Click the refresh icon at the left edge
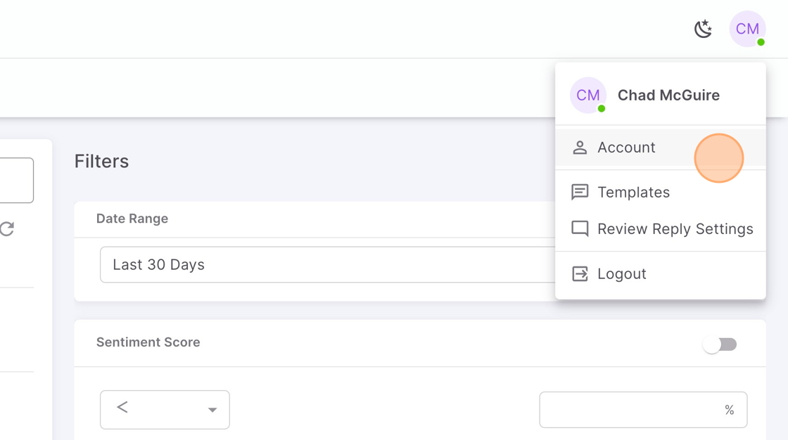Image resolution: width=788 pixels, height=440 pixels. (6, 229)
